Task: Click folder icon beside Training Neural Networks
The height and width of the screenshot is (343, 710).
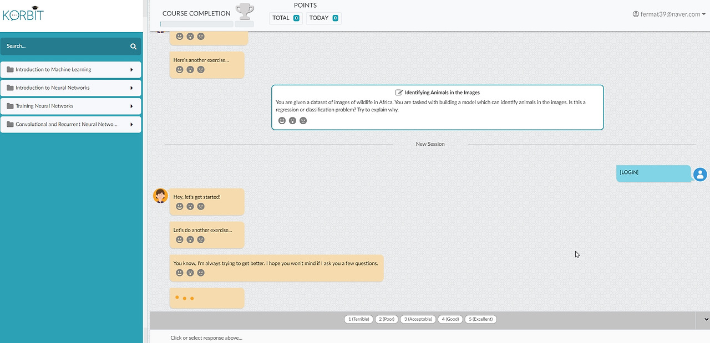Action: [10, 106]
